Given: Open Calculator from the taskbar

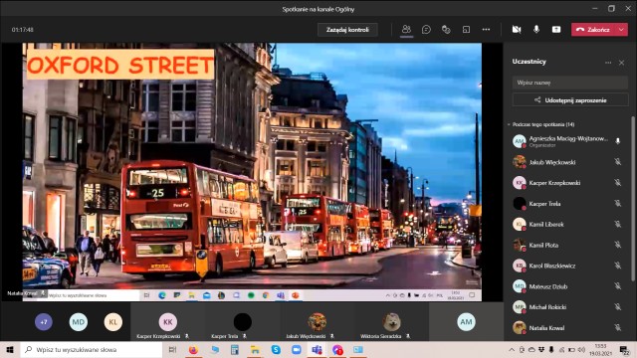Looking at the screenshot, I should click(235, 349).
